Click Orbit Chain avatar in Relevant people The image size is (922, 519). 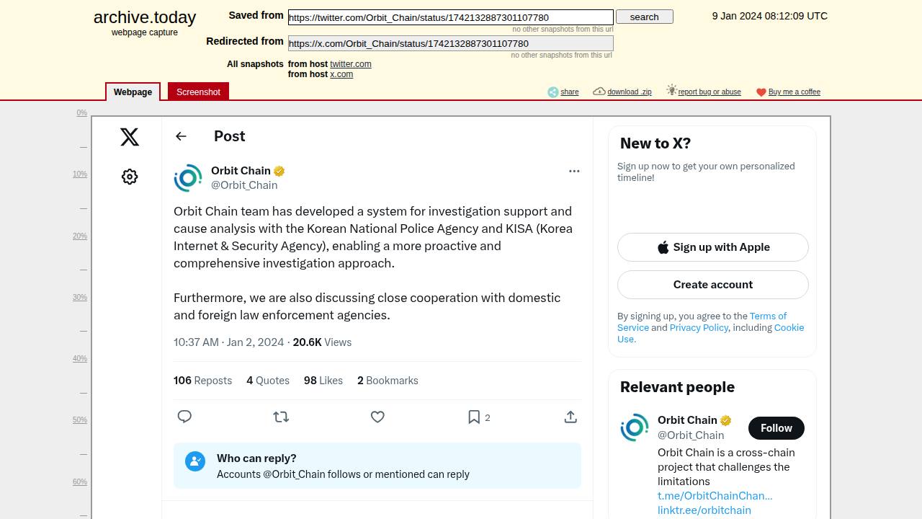click(635, 427)
